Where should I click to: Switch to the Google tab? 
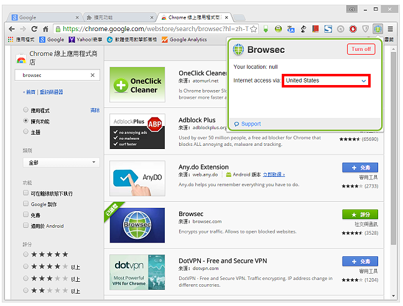(44, 17)
